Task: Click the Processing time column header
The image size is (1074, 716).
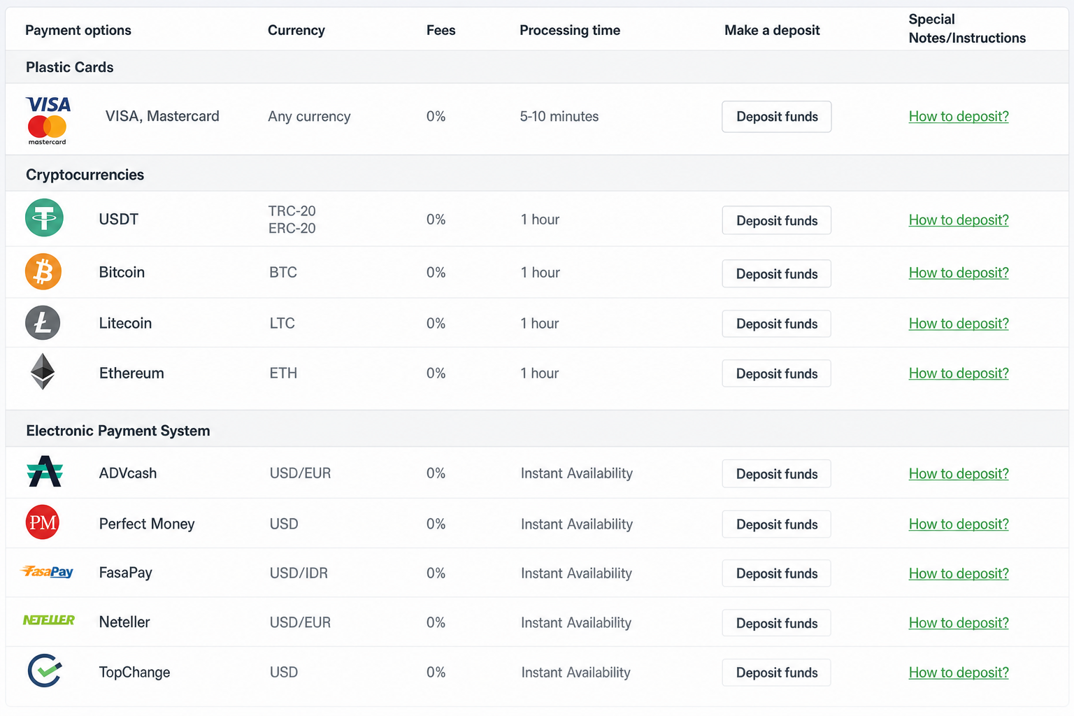Action: coord(570,30)
